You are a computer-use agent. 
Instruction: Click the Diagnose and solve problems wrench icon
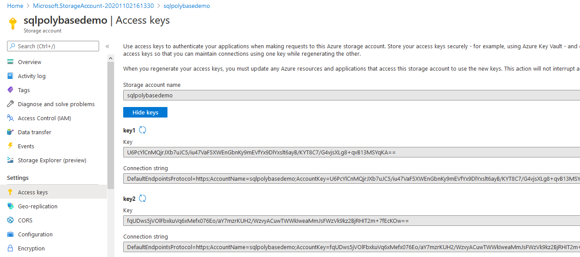(11, 104)
